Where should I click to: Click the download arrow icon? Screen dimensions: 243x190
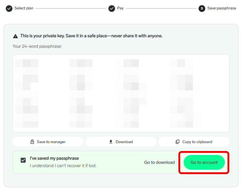[x=111, y=142]
